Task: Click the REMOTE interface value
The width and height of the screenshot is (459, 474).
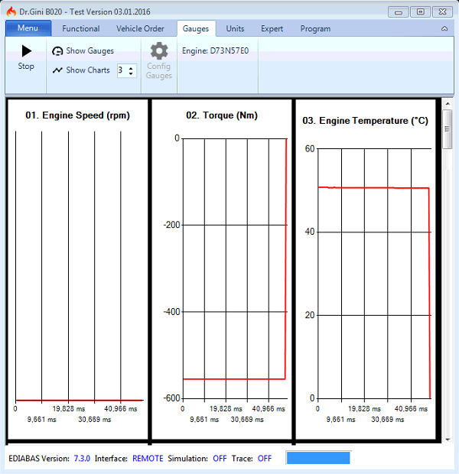Action: pos(148,459)
